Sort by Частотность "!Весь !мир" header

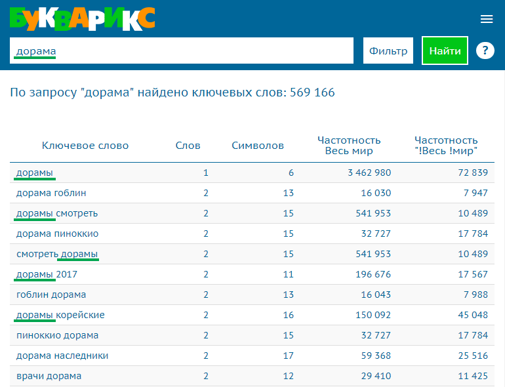point(446,146)
